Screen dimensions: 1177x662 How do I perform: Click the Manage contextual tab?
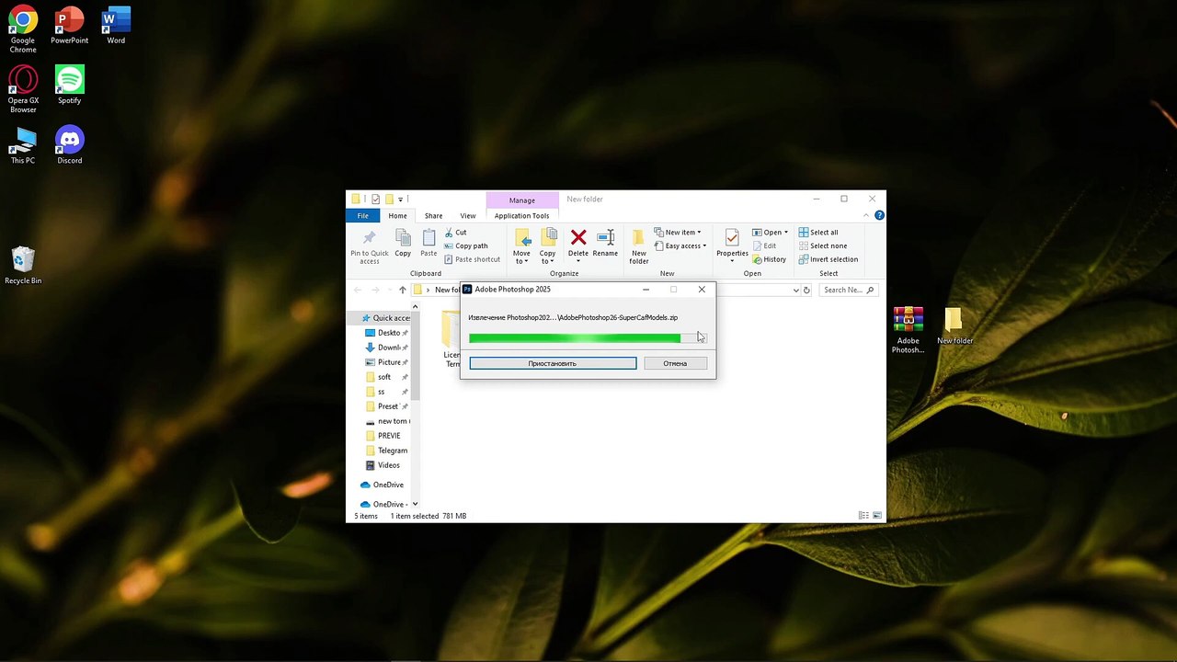point(521,200)
